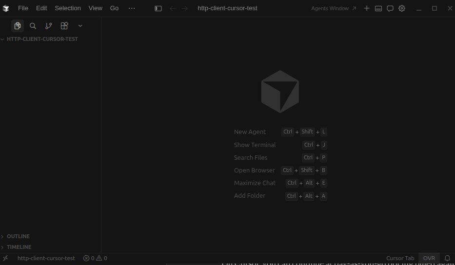The image size is (455, 265).
Task: Click the plus icon in title bar
Action: [367, 8]
